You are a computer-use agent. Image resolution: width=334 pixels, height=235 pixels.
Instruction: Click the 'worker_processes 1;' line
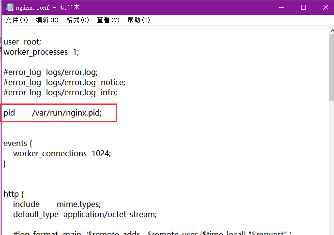tap(41, 52)
